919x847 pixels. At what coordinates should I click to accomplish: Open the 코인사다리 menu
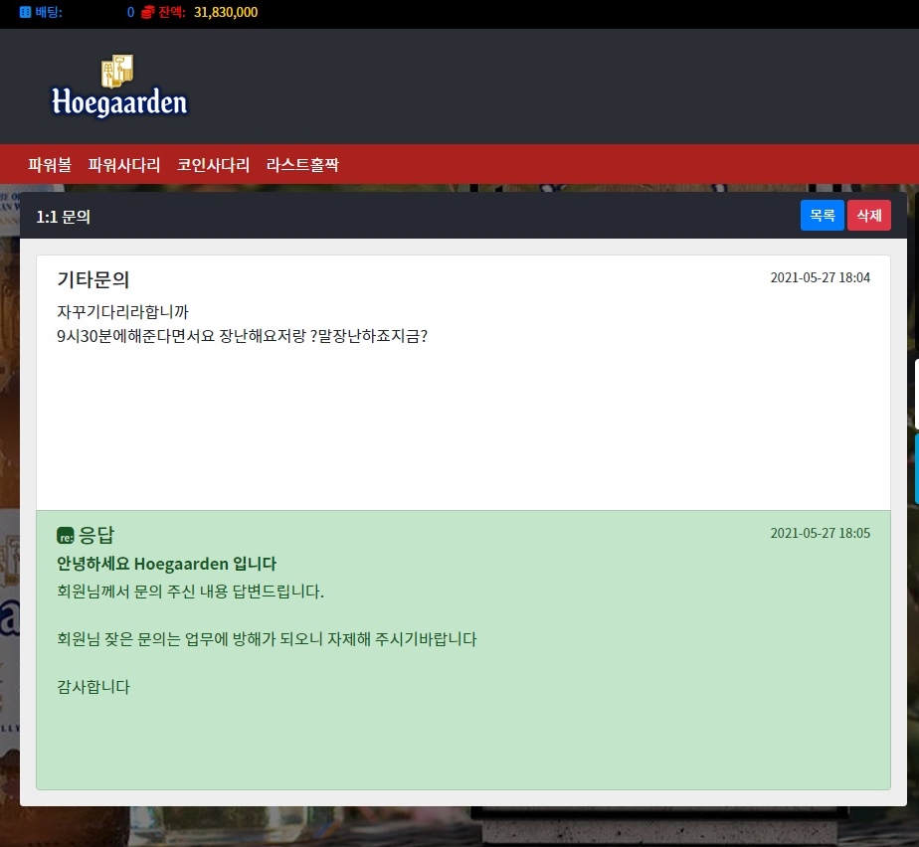pyautogui.click(x=213, y=165)
